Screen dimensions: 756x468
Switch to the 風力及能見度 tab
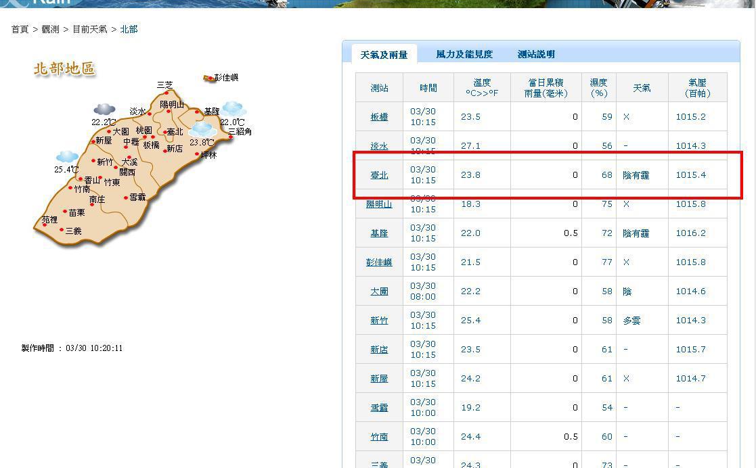coord(464,54)
